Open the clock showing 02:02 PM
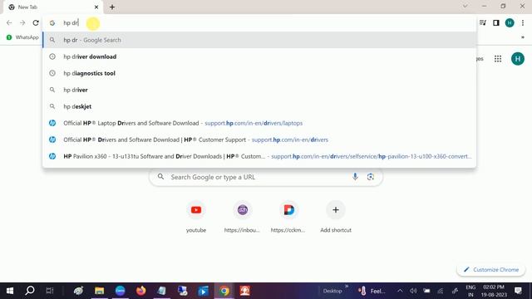 click(x=494, y=291)
